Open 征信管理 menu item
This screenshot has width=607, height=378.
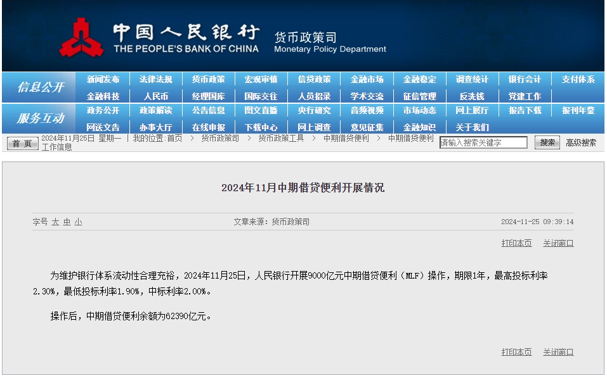click(x=419, y=96)
